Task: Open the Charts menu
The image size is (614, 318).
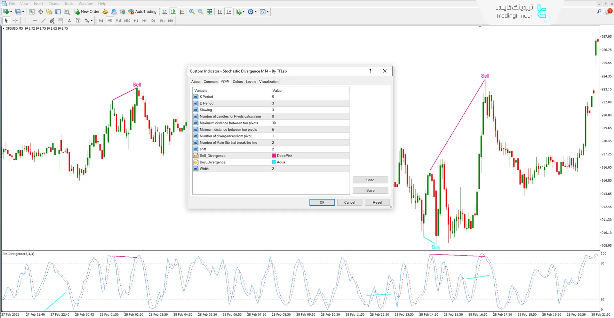Action: pos(53,4)
